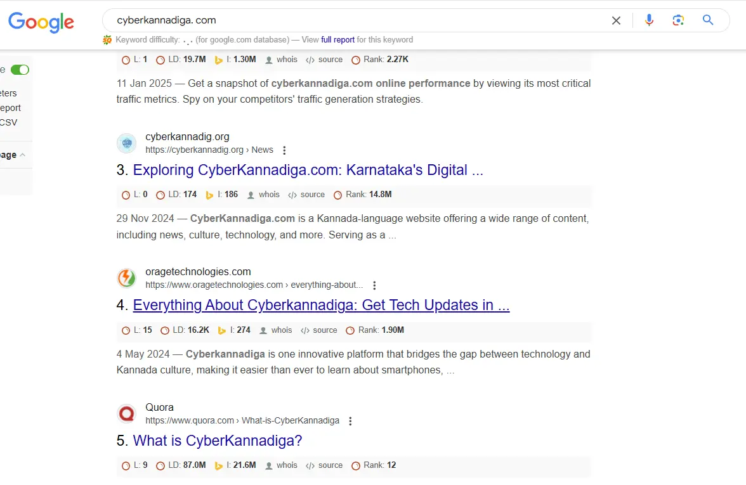Screen dimensions: 746x485
Task: Open the full report keyword link
Action: (337, 40)
